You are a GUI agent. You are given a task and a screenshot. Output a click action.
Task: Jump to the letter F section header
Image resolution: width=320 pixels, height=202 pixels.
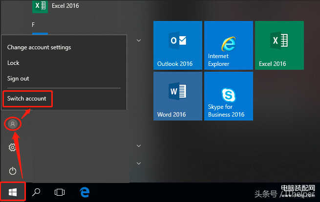click(x=33, y=25)
